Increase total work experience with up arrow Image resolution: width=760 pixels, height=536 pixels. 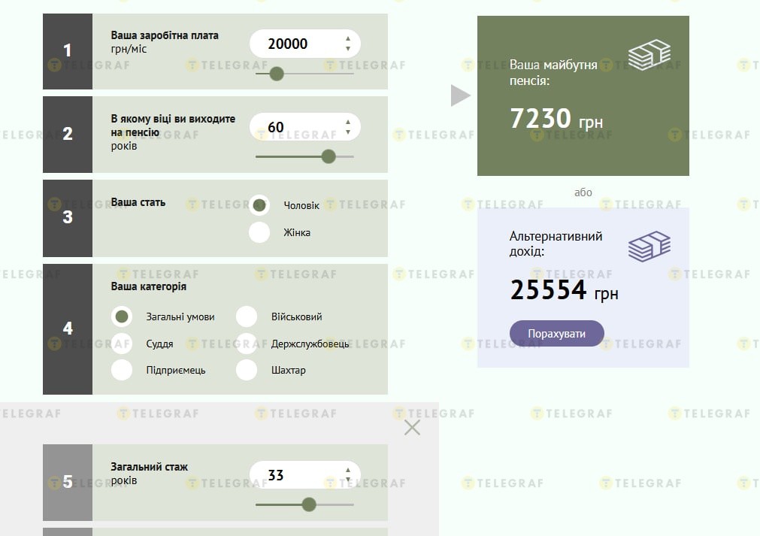tap(348, 470)
